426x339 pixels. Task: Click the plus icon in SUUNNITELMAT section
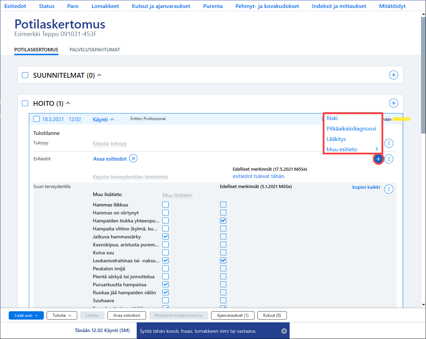click(393, 75)
